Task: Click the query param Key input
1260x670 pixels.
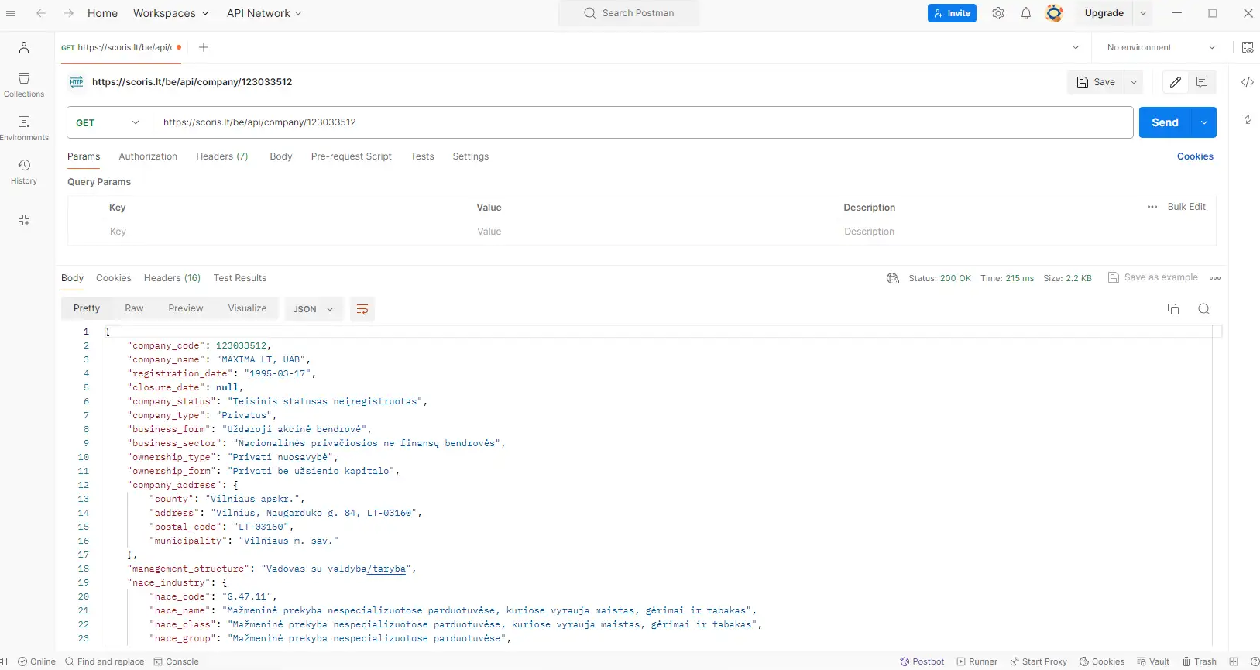Action: coord(287,232)
